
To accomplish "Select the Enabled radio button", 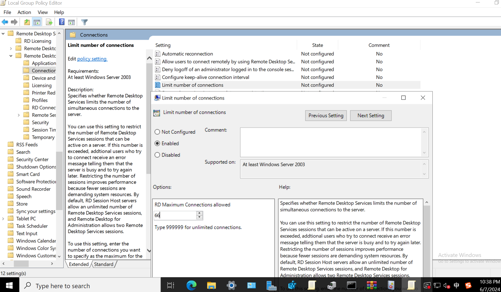I will (x=157, y=143).
